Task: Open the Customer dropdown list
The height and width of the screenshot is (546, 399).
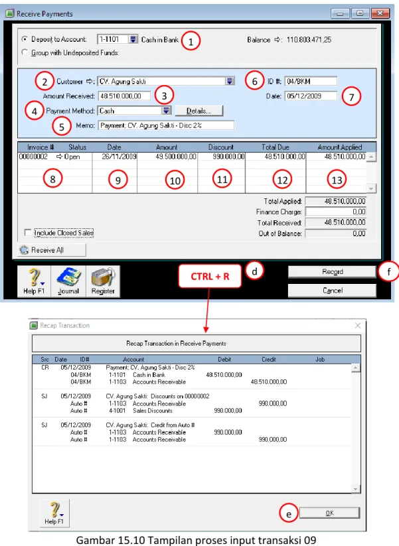Action: [x=230, y=81]
